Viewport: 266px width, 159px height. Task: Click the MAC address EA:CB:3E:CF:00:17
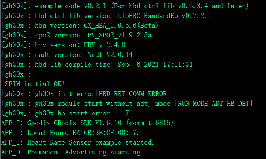tap(106, 133)
